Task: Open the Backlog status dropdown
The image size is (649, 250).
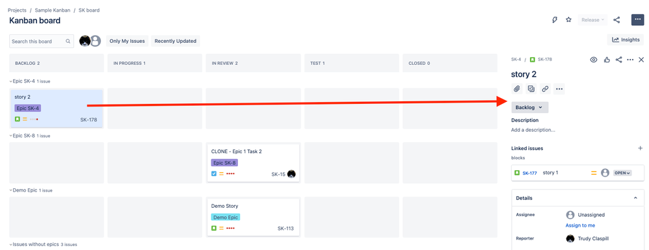Action: click(x=530, y=107)
